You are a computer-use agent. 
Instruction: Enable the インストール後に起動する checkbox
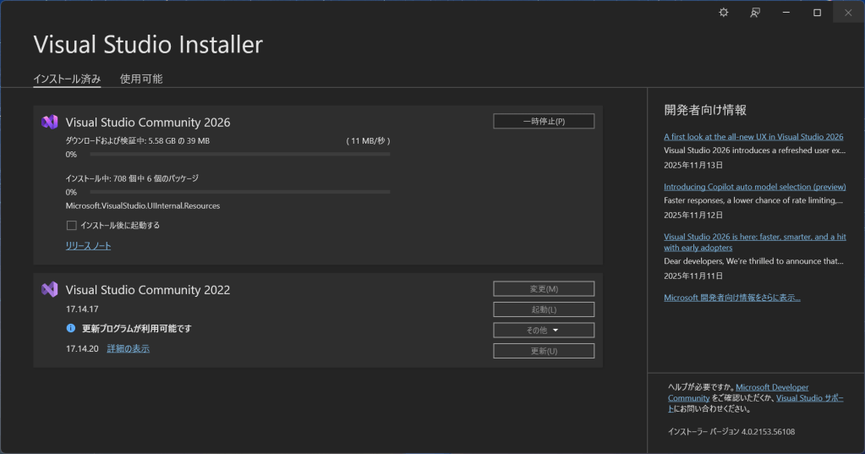[x=71, y=226]
